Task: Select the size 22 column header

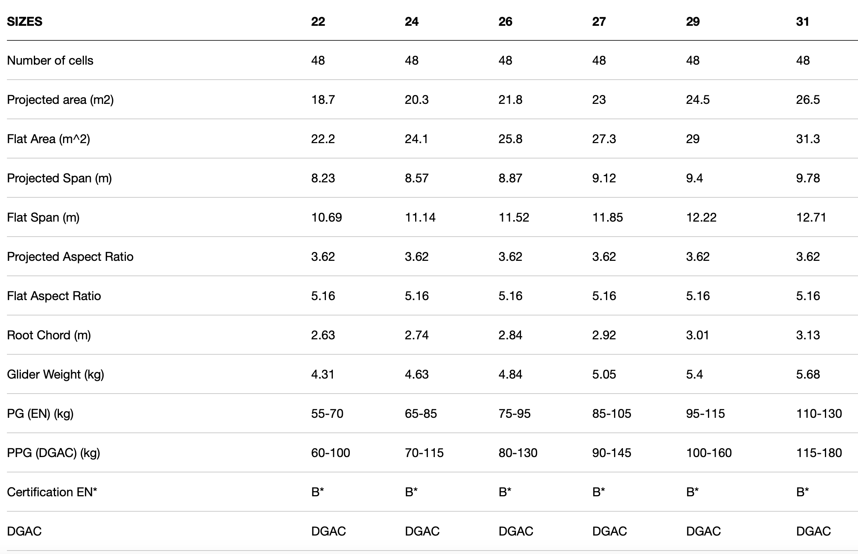Action: [x=318, y=22]
